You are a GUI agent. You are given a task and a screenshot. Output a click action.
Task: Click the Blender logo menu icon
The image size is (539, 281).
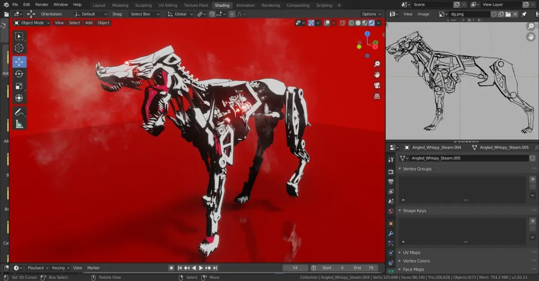pyautogui.click(x=6, y=4)
